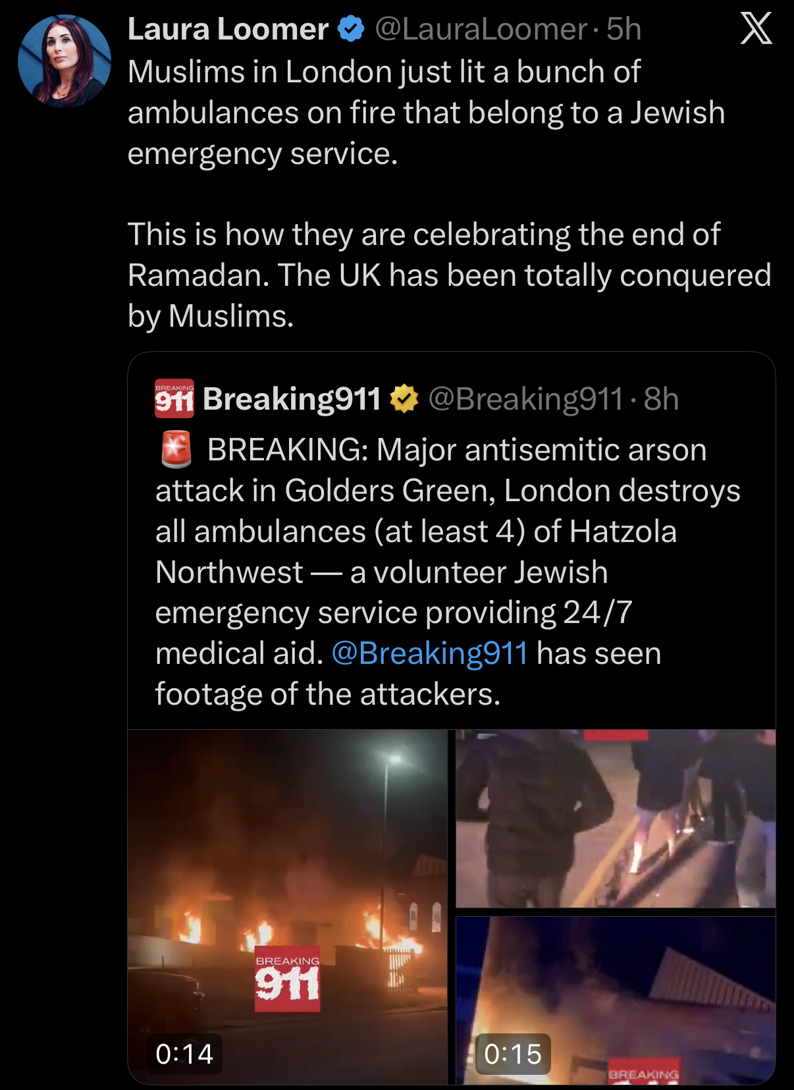Screen dimensions: 794x1090
Task: Click the 0:14 duration label
Action: [x=184, y=1054]
